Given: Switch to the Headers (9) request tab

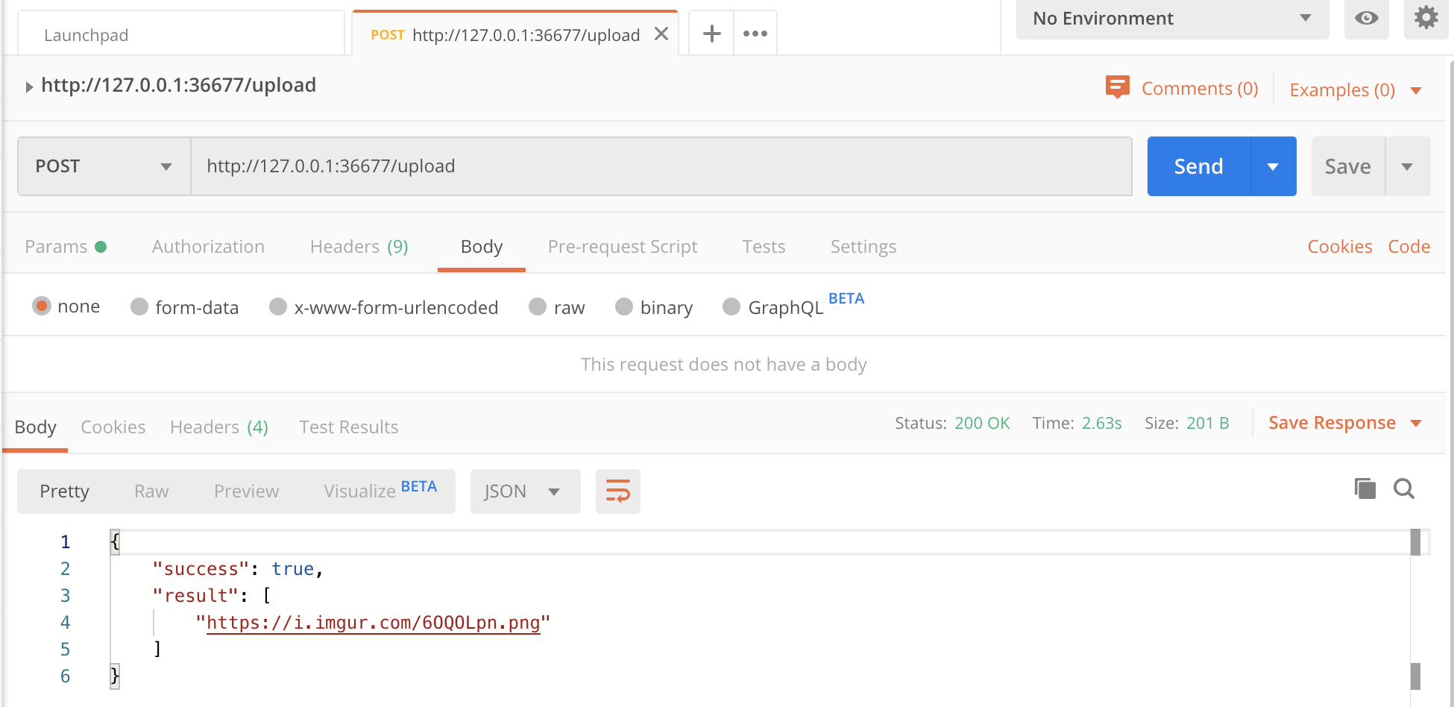Looking at the screenshot, I should (359, 247).
